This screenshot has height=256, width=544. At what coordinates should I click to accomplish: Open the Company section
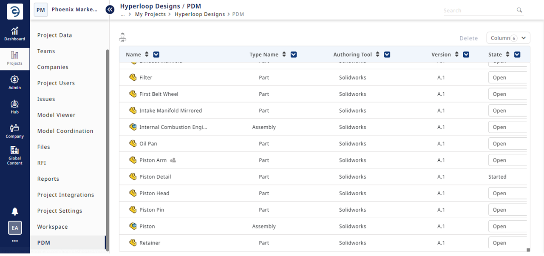click(x=15, y=131)
